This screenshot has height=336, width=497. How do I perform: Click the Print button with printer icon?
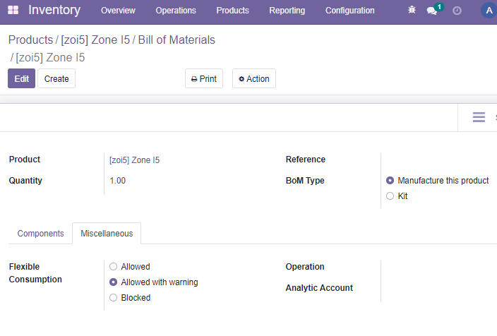204,78
